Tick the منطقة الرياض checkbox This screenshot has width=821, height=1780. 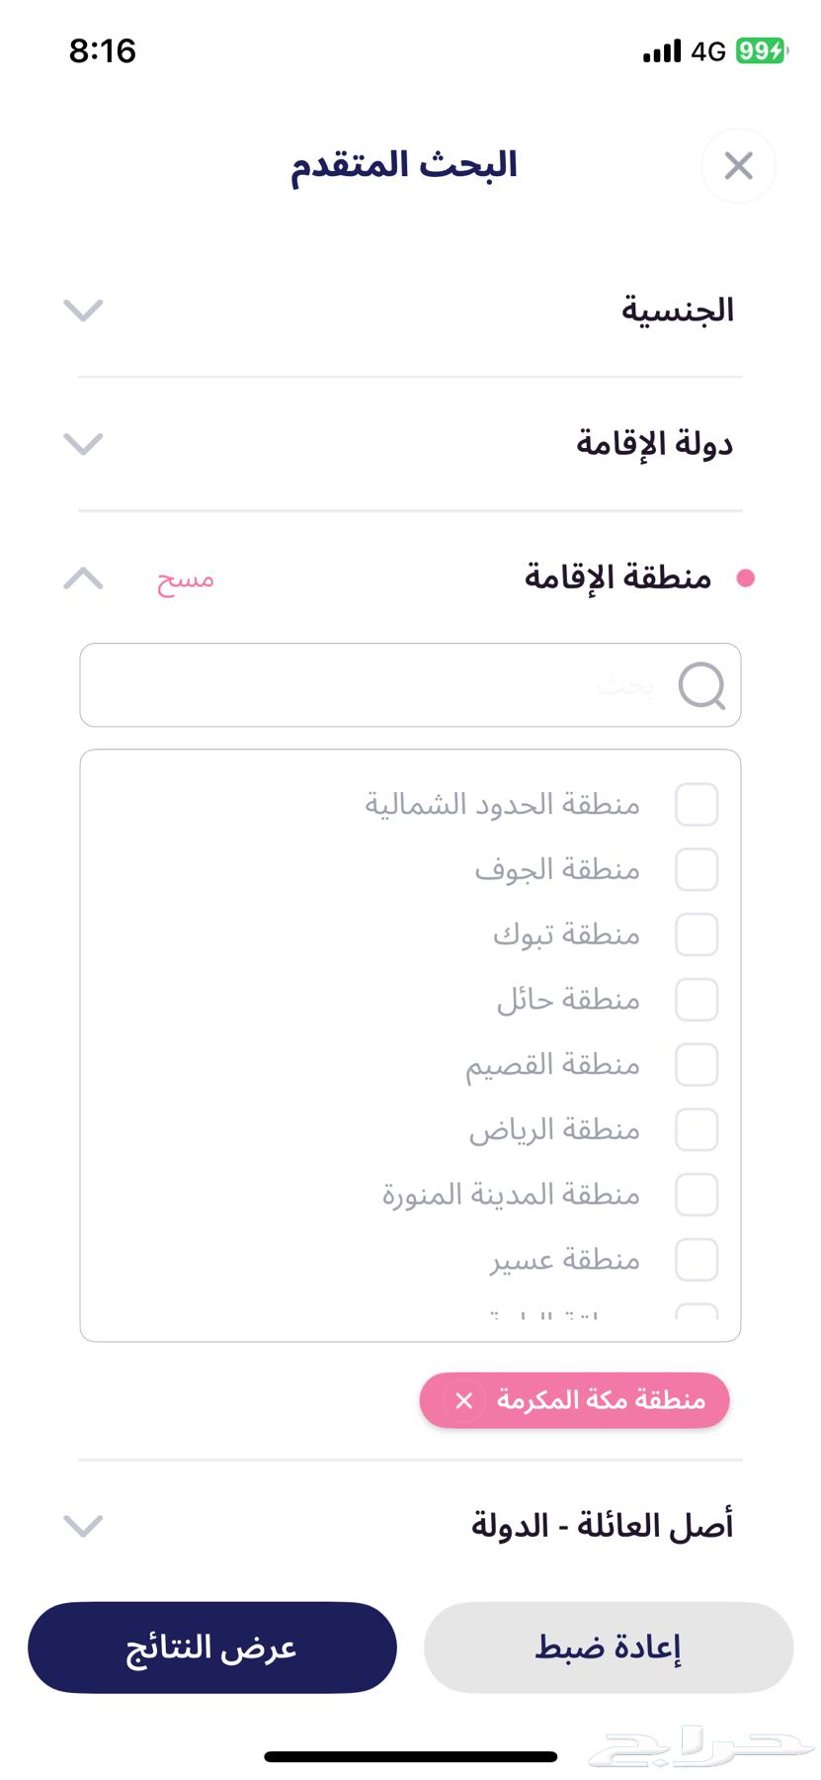(697, 1129)
